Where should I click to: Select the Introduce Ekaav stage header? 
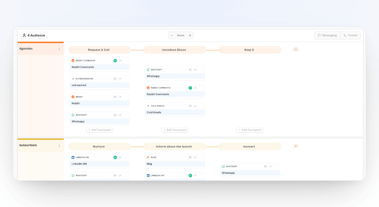click(174, 50)
